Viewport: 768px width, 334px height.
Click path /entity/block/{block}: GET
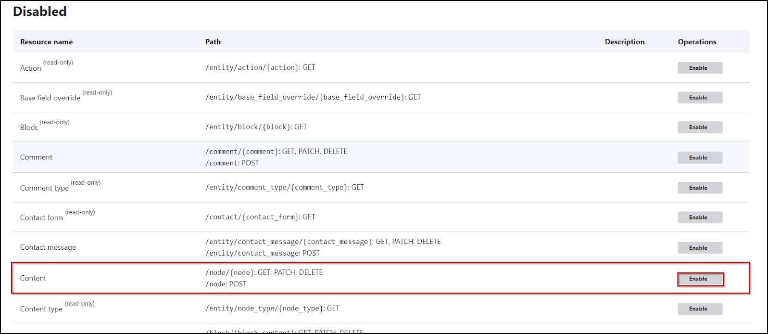tap(256, 127)
